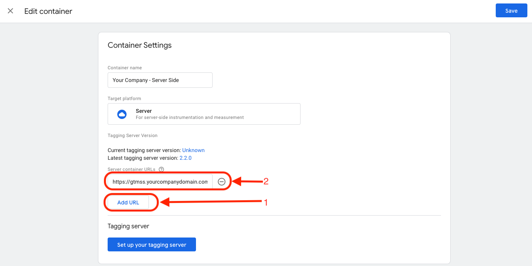Click Set up your tagging server

click(x=152, y=245)
